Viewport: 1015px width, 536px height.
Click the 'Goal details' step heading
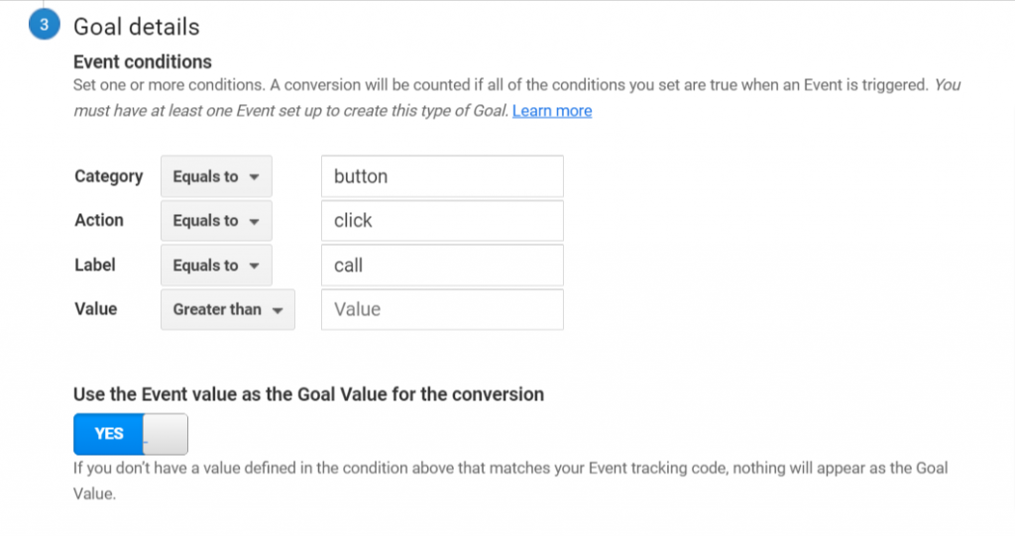pyautogui.click(x=137, y=27)
